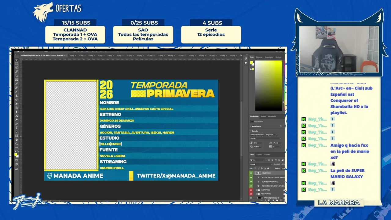This screenshot has width=391, height=220.
Task: Click foreground color swatch in toolbar
Action: (x=16, y=155)
